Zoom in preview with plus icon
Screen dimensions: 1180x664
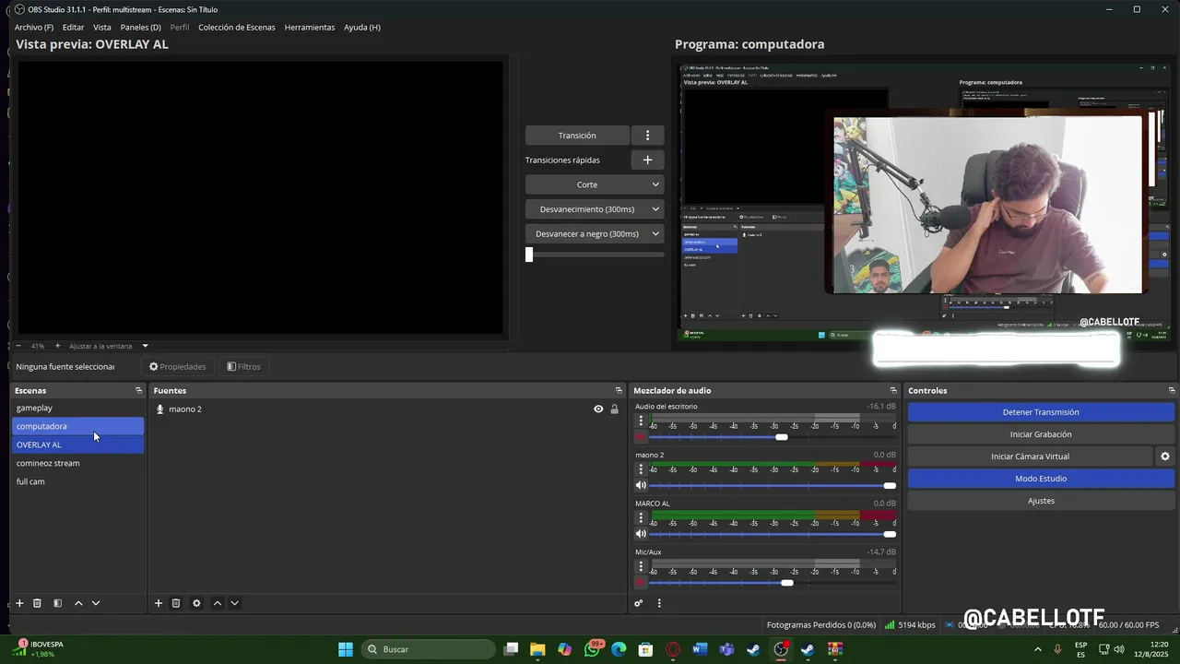(x=57, y=346)
